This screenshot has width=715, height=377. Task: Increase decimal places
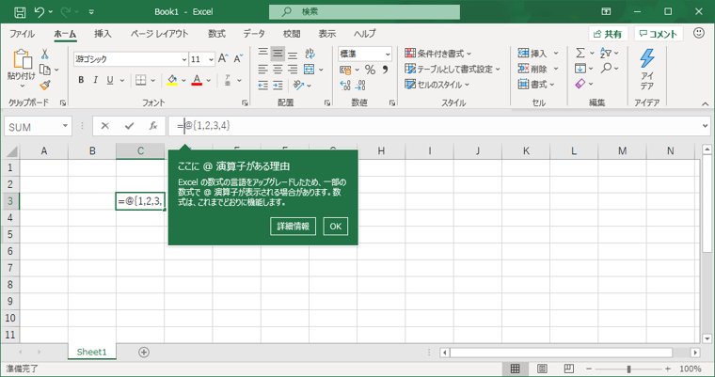pos(345,86)
